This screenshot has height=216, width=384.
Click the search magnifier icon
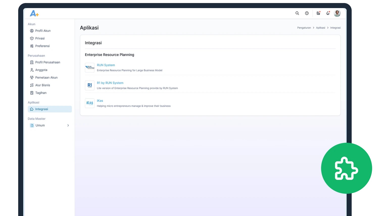(297, 13)
